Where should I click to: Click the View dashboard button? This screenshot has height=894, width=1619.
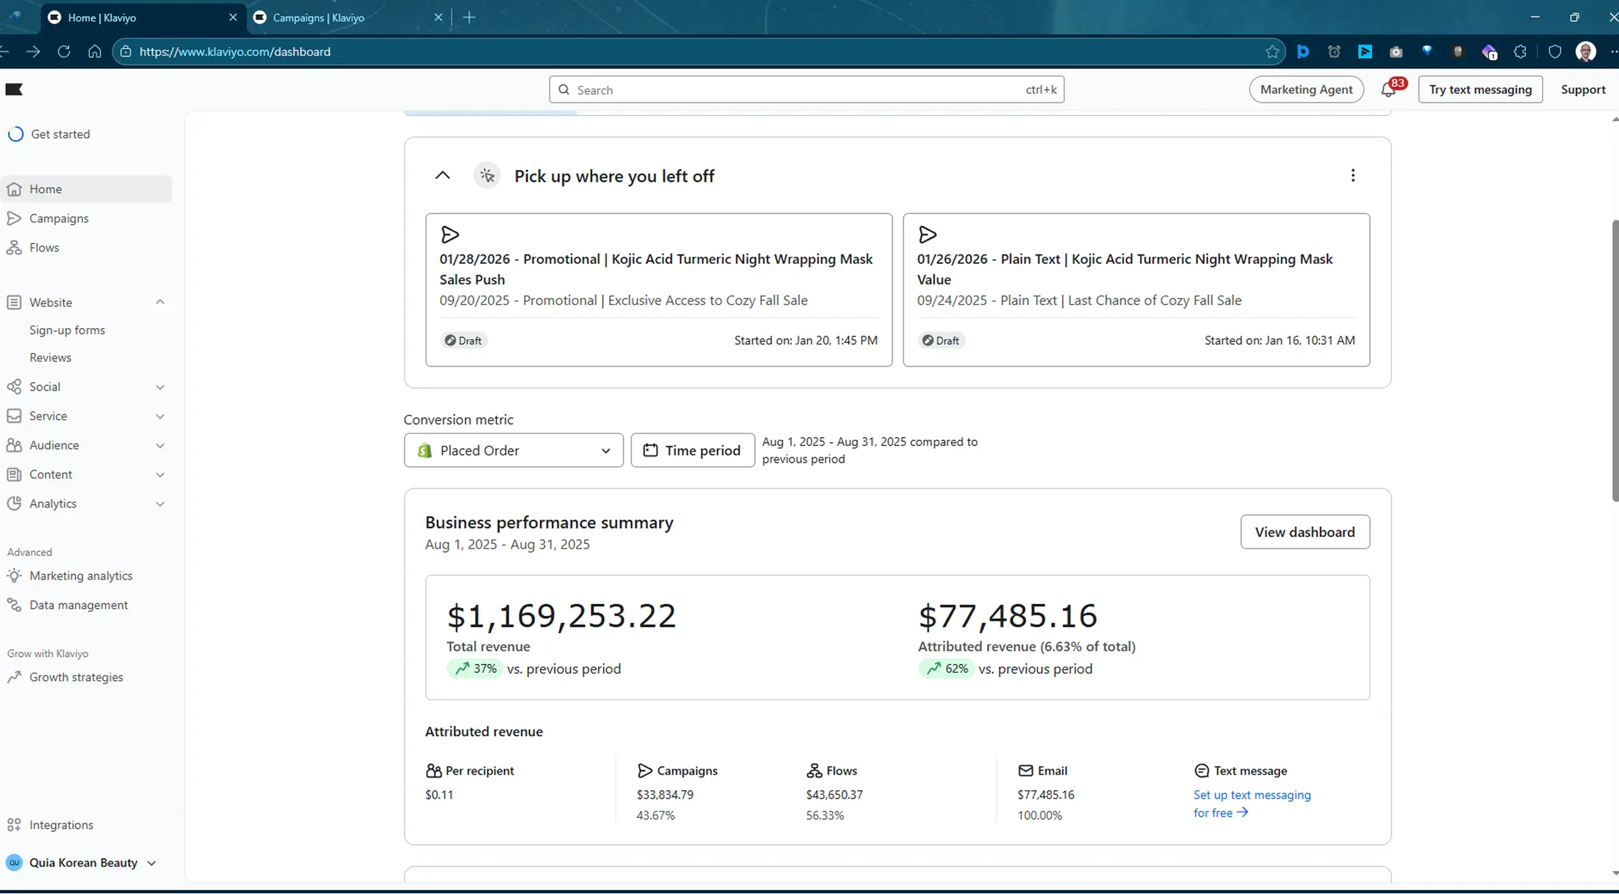click(x=1305, y=532)
